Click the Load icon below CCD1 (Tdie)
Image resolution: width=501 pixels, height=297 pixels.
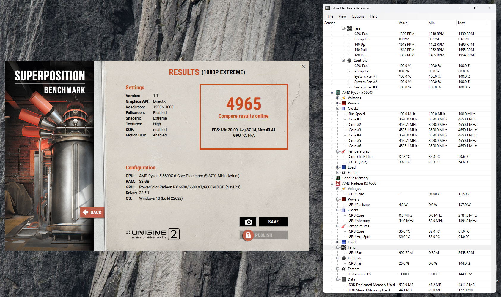[x=344, y=167]
